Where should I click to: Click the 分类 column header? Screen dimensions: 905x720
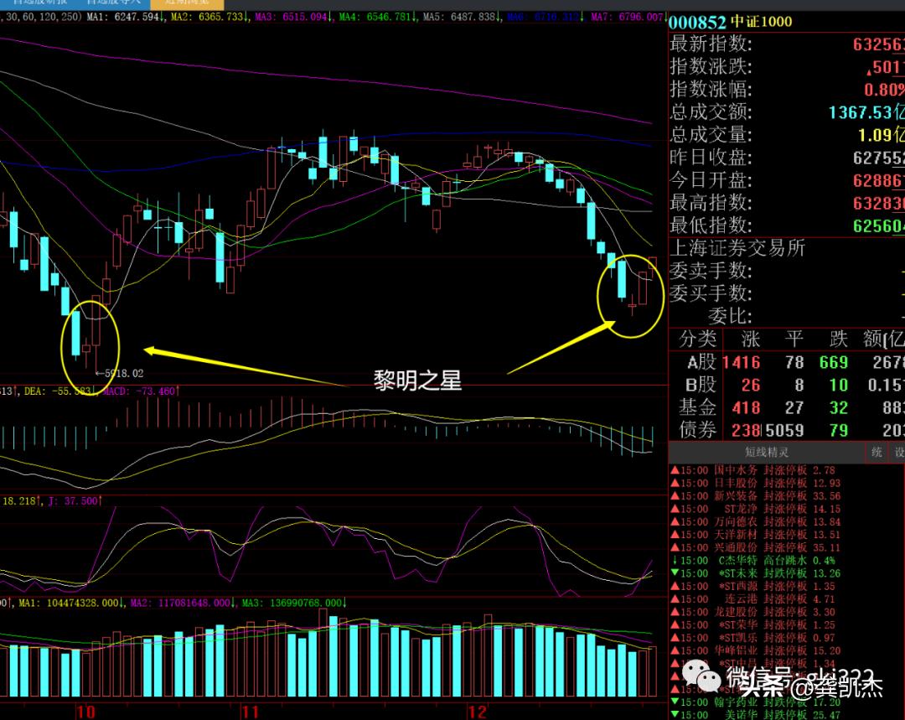[698, 339]
